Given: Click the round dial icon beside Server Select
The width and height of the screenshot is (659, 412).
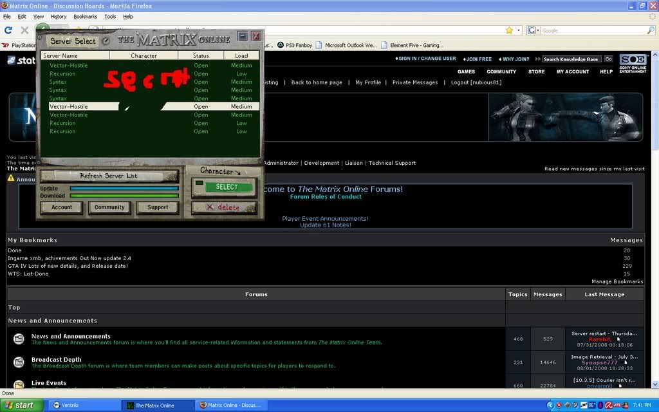Looking at the screenshot, I should click(106, 41).
